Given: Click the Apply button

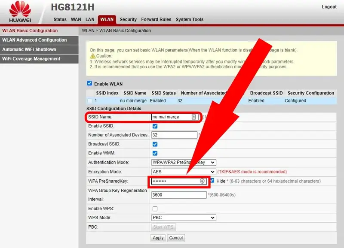Looking at the screenshot, I should pos(158,238).
